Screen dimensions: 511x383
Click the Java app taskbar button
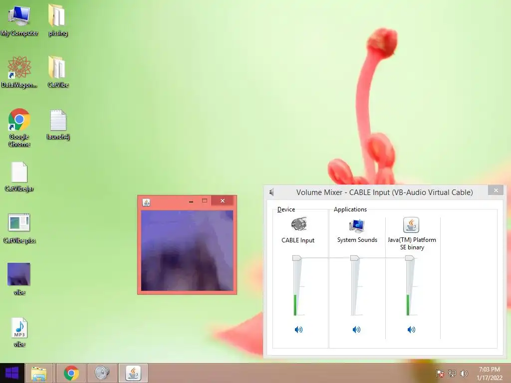click(133, 373)
